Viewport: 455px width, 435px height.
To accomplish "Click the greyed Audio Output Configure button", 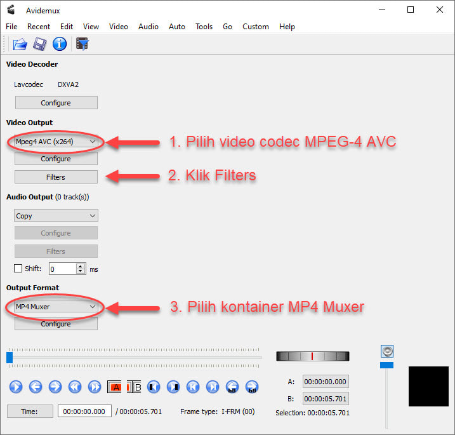I will [x=56, y=233].
